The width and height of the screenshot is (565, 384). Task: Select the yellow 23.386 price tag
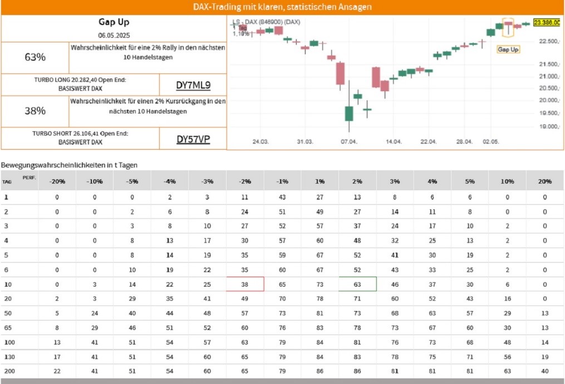tap(547, 22)
